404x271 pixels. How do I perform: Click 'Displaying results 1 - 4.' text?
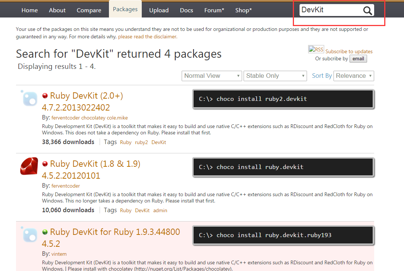tap(57, 67)
